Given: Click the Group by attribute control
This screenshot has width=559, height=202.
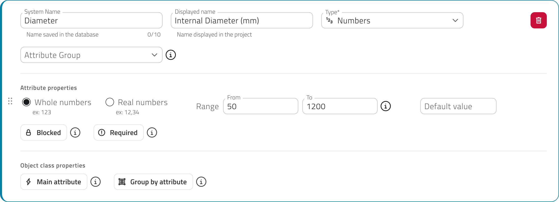Looking at the screenshot, I should coord(153,182).
